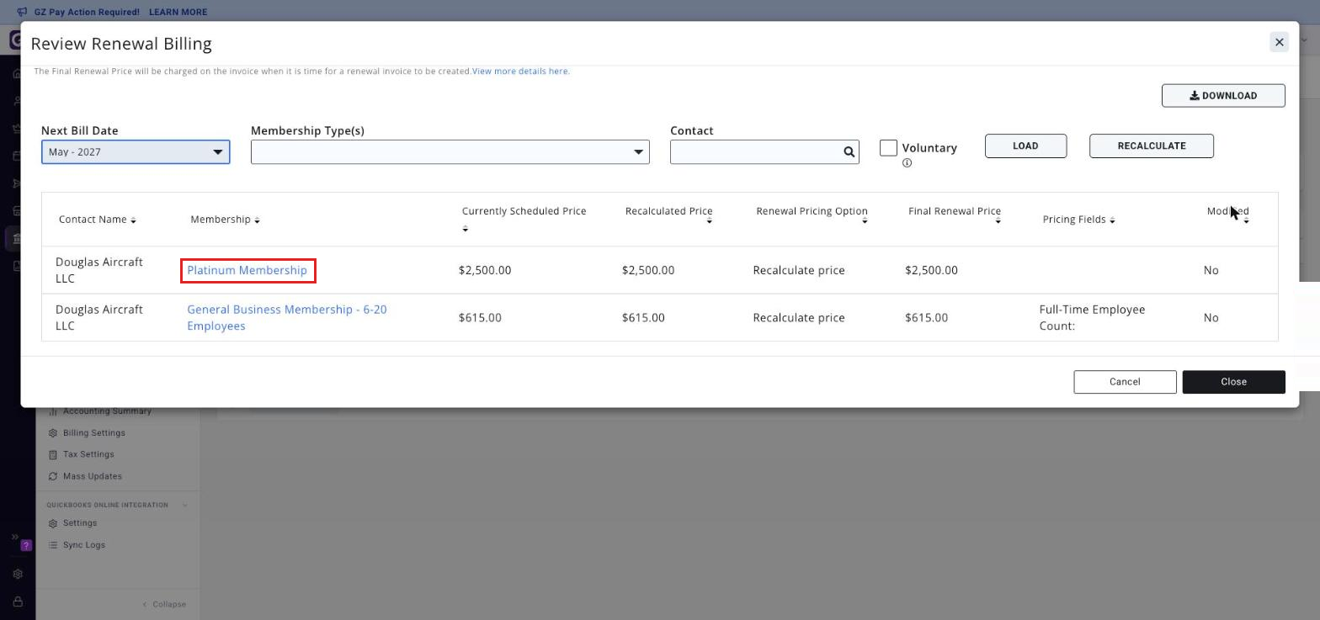Image resolution: width=1320 pixels, height=620 pixels.
Task: Click the Billing Settings gear icon
Action: [52, 433]
